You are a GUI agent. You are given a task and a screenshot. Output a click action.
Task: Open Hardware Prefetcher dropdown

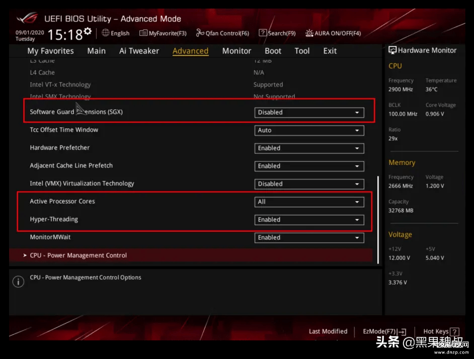309,148
